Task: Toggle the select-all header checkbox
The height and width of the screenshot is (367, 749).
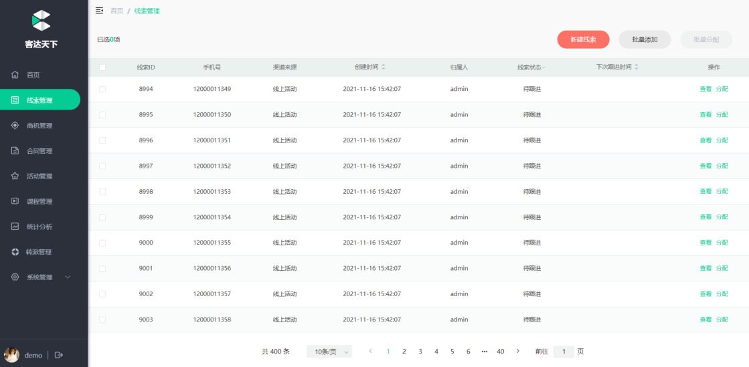Action: (x=102, y=68)
